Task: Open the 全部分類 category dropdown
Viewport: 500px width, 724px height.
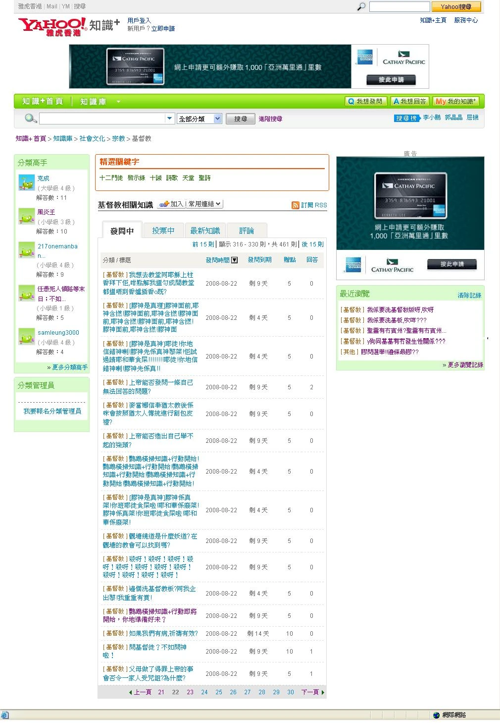Action: click(x=200, y=119)
